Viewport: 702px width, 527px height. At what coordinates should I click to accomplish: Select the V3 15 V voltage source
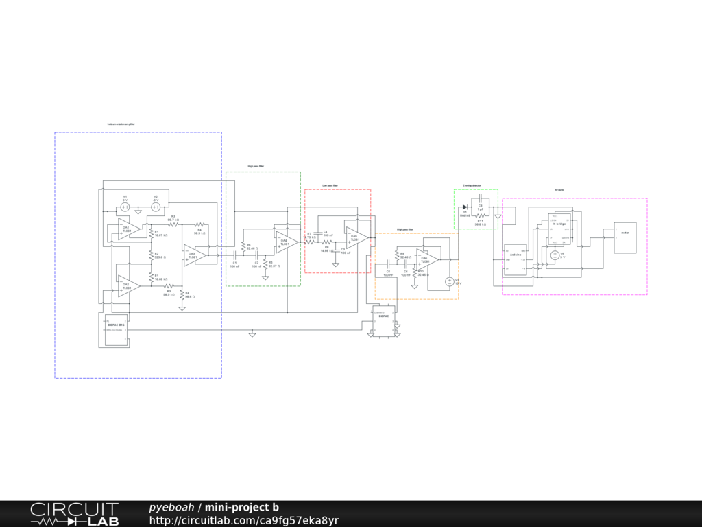click(450, 281)
